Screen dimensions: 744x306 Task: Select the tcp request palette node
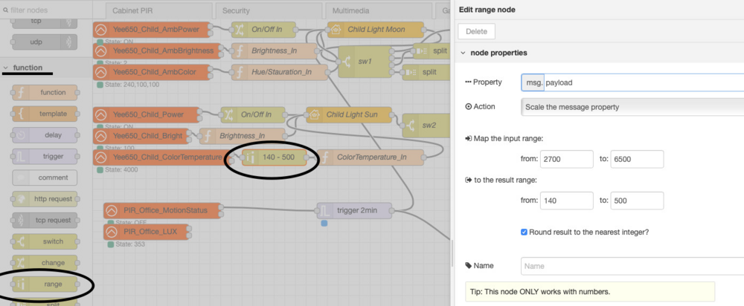[x=45, y=221]
